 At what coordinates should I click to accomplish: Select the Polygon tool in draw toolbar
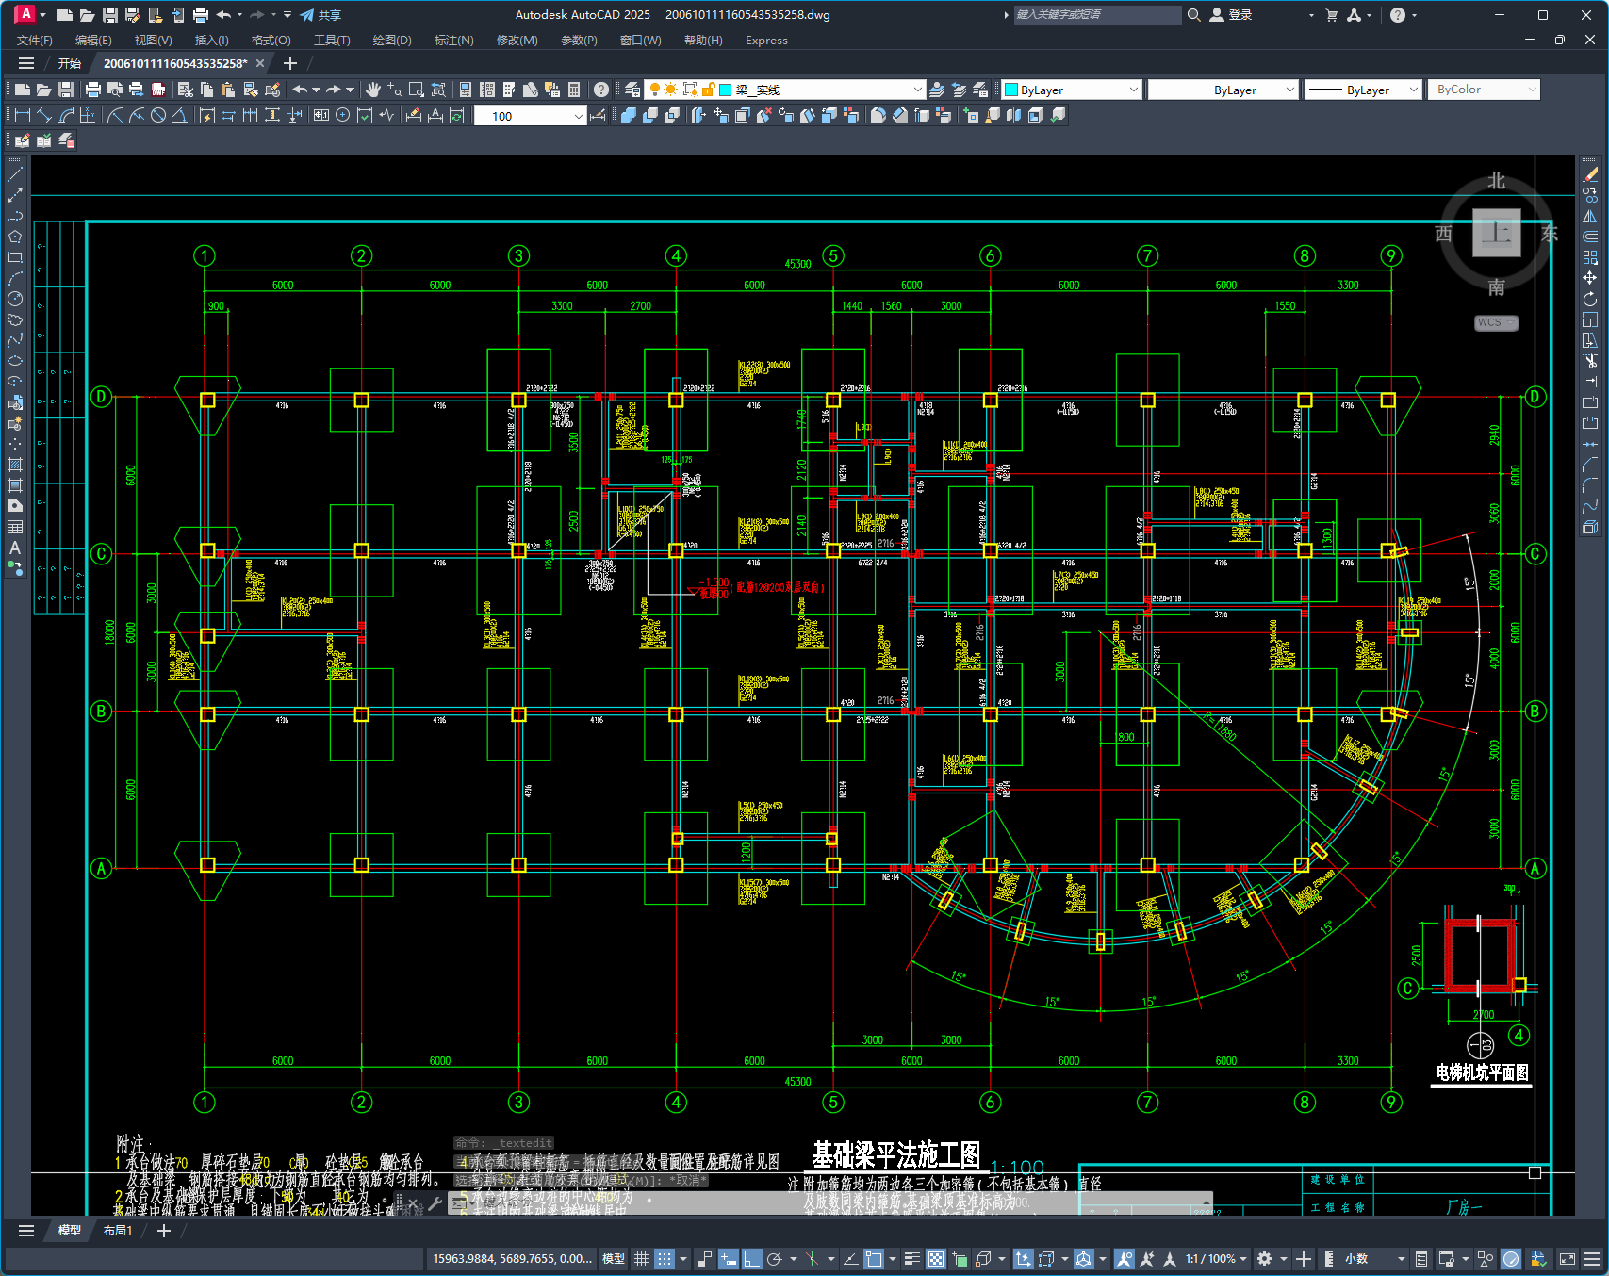coord(15,237)
